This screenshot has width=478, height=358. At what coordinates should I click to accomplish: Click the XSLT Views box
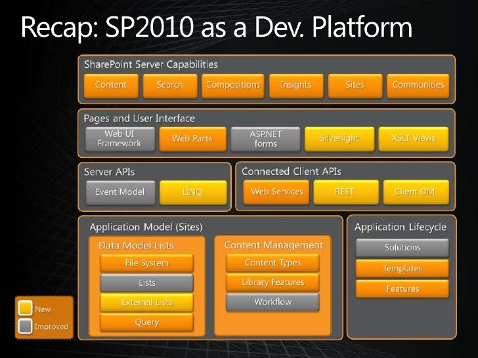(x=414, y=139)
